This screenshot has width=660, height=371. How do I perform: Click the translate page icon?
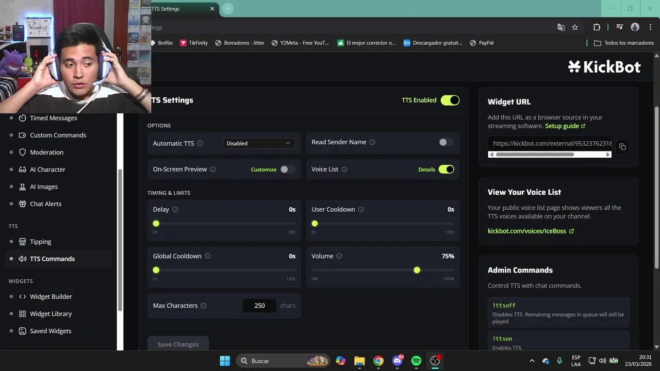pyautogui.click(x=561, y=27)
